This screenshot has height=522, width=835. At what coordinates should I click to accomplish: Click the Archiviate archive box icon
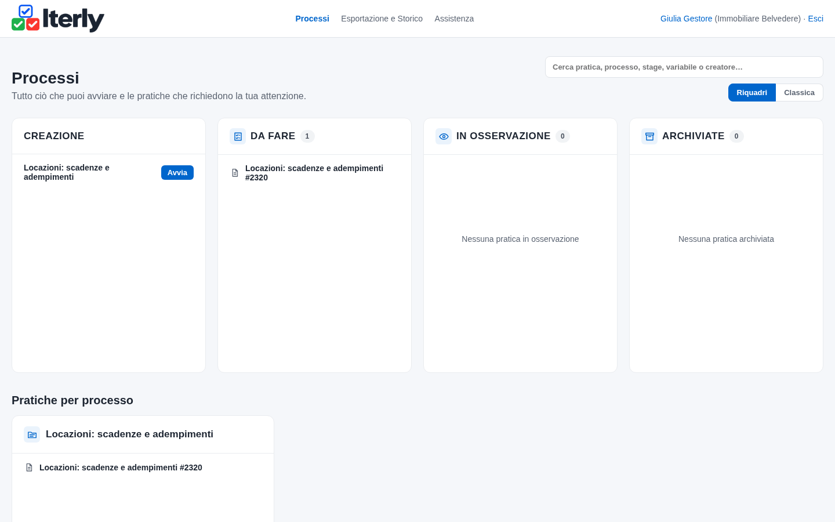pos(649,136)
